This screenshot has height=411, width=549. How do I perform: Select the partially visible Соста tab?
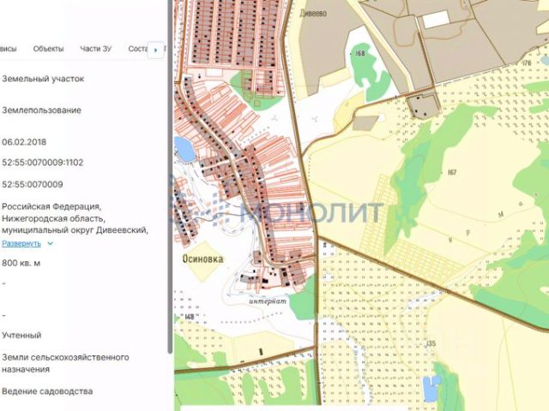coord(138,49)
